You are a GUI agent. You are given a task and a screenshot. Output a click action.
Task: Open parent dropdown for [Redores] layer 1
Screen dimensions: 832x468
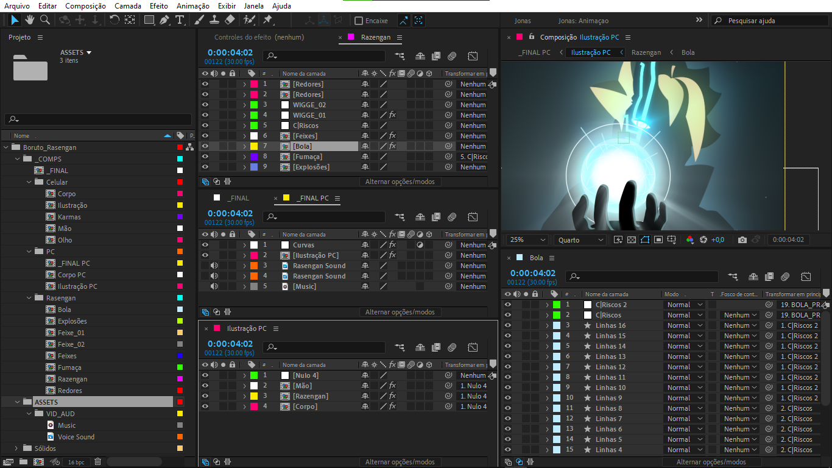[x=473, y=84]
